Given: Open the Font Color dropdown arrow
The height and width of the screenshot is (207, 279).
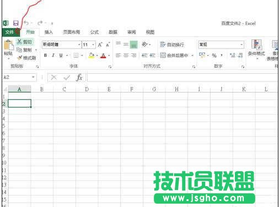Looking at the screenshot, I should click(109, 56).
